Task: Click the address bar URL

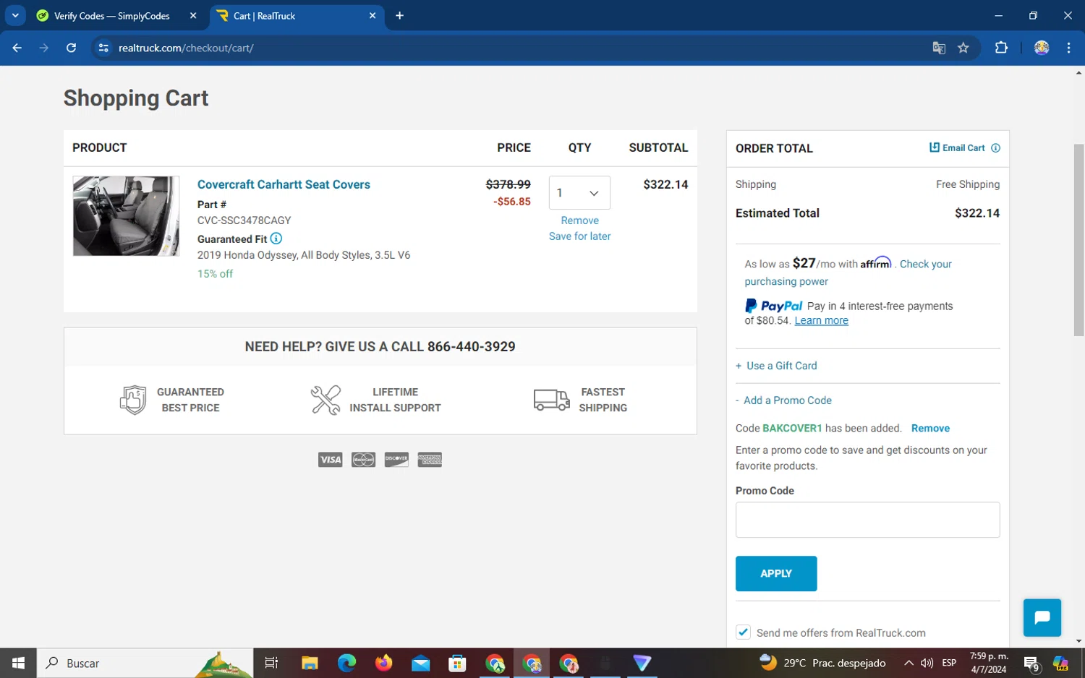Action: click(x=186, y=48)
